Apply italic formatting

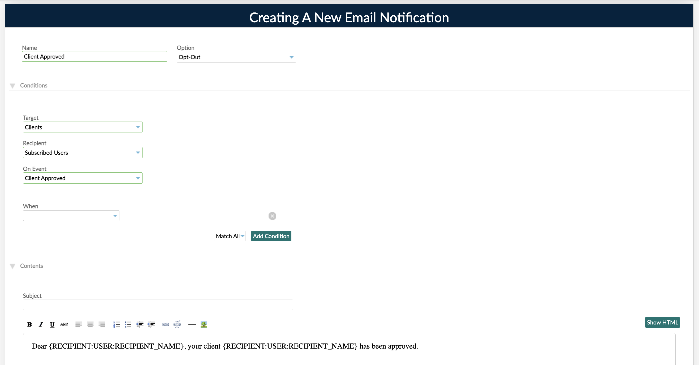(x=41, y=324)
